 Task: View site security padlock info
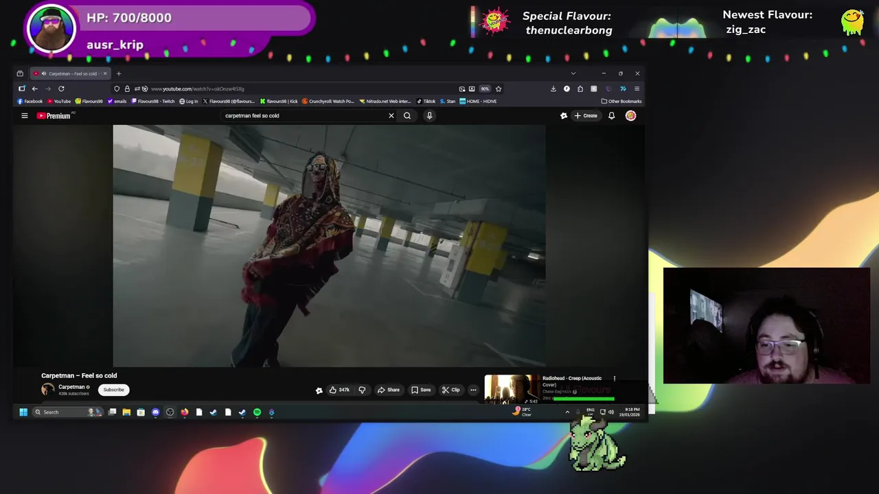(x=127, y=89)
